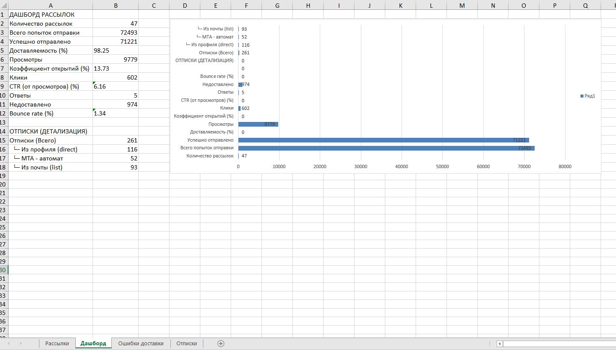Image resolution: width=616 pixels, height=350 pixels.
Task: Select the Просмотры bar in chart
Action: tap(258, 125)
